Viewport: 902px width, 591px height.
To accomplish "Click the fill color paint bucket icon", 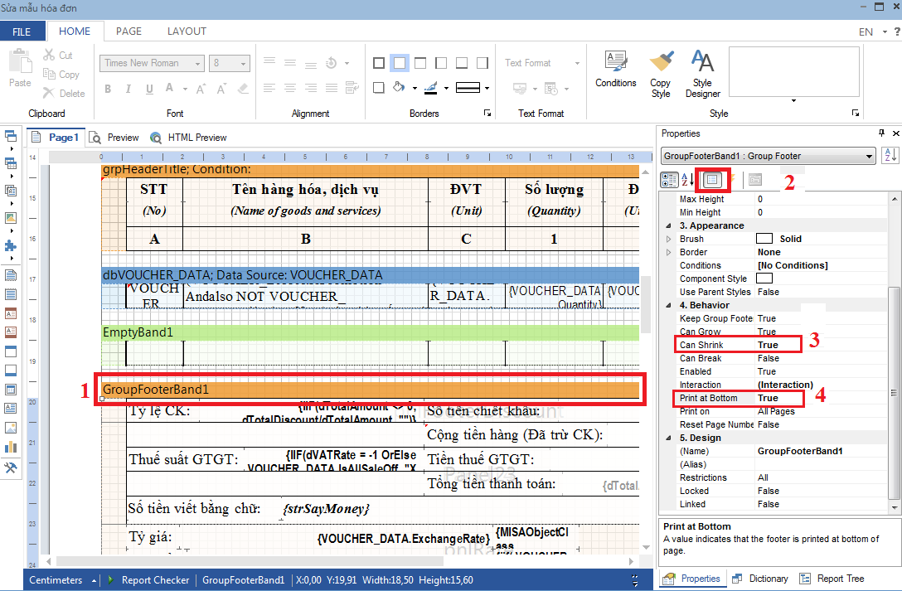I will point(399,87).
